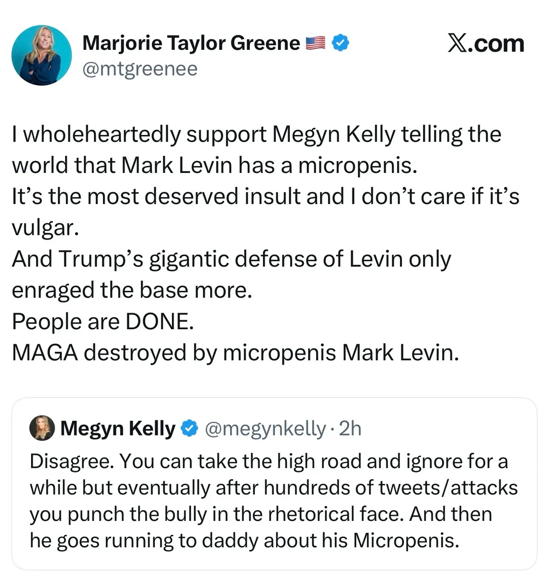Click the line starting "It's the most deserved insult"
The image size is (549, 575).
coord(265,196)
